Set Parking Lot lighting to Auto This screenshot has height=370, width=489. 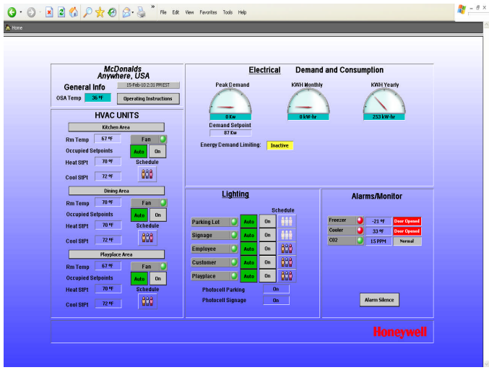coord(248,222)
